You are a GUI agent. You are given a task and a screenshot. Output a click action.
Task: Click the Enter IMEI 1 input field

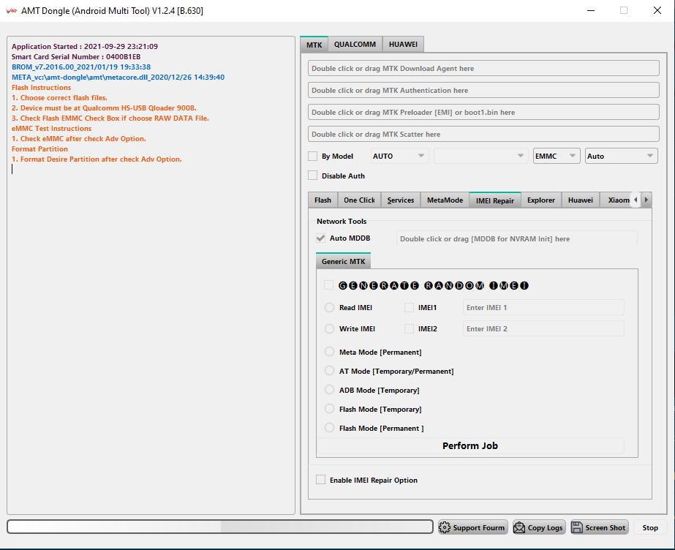[x=543, y=307]
